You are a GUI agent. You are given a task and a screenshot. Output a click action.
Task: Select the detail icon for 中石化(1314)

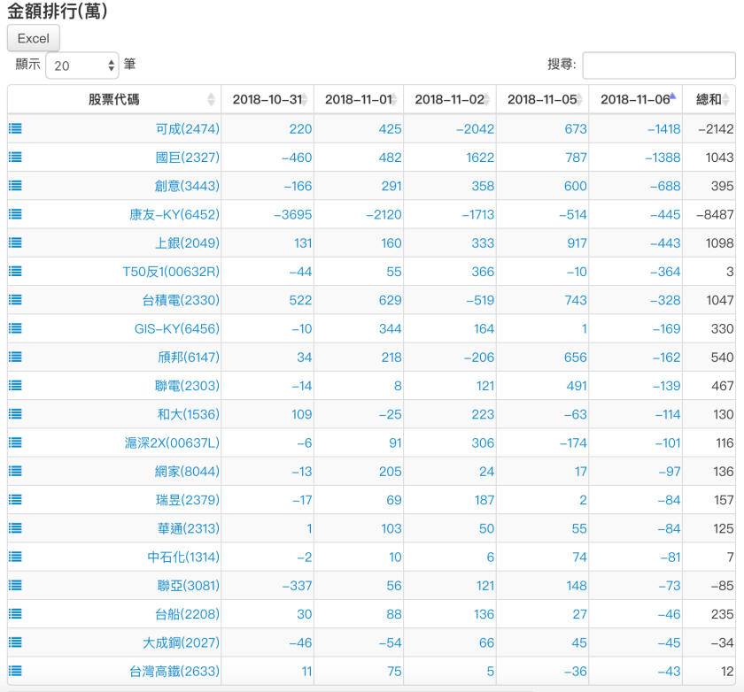pyautogui.click(x=15, y=557)
